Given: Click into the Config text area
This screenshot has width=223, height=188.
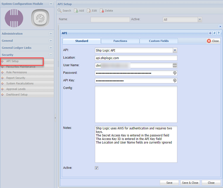Looking at the screenshot, I should tap(136, 104).
